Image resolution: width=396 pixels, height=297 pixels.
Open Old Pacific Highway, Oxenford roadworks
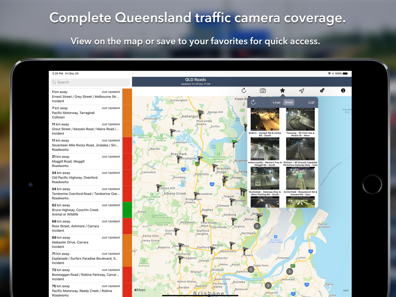click(x=90, y=177)
